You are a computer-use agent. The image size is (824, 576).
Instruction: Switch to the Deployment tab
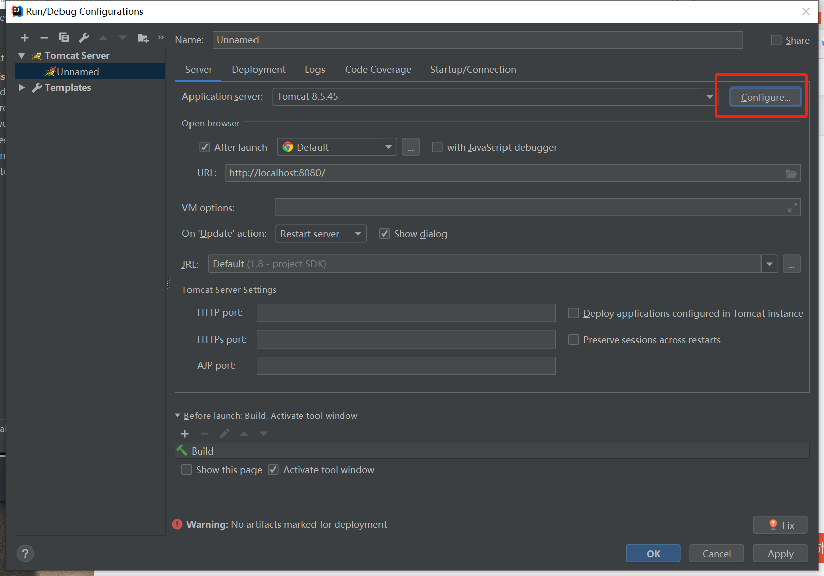point(259,70)
